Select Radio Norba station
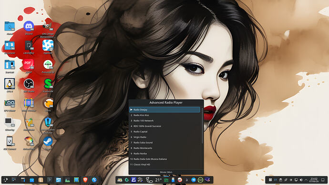Viewport: 329px width, 185px height. point(164,154)
